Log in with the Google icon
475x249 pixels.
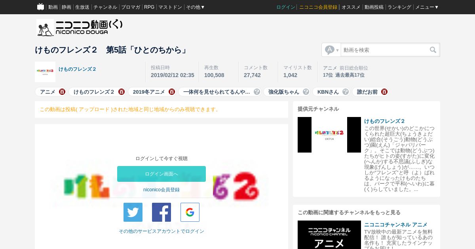coord(190,212)
